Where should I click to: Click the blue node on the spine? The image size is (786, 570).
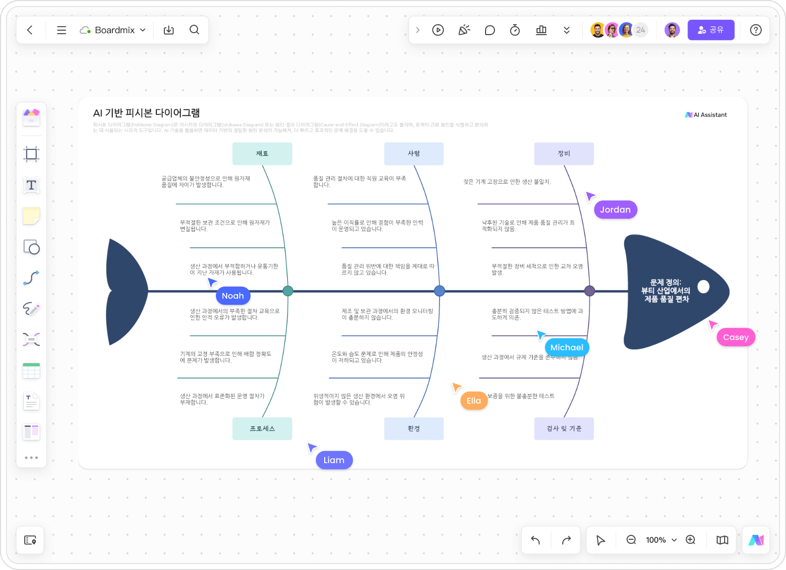click(x=440, y=291)
